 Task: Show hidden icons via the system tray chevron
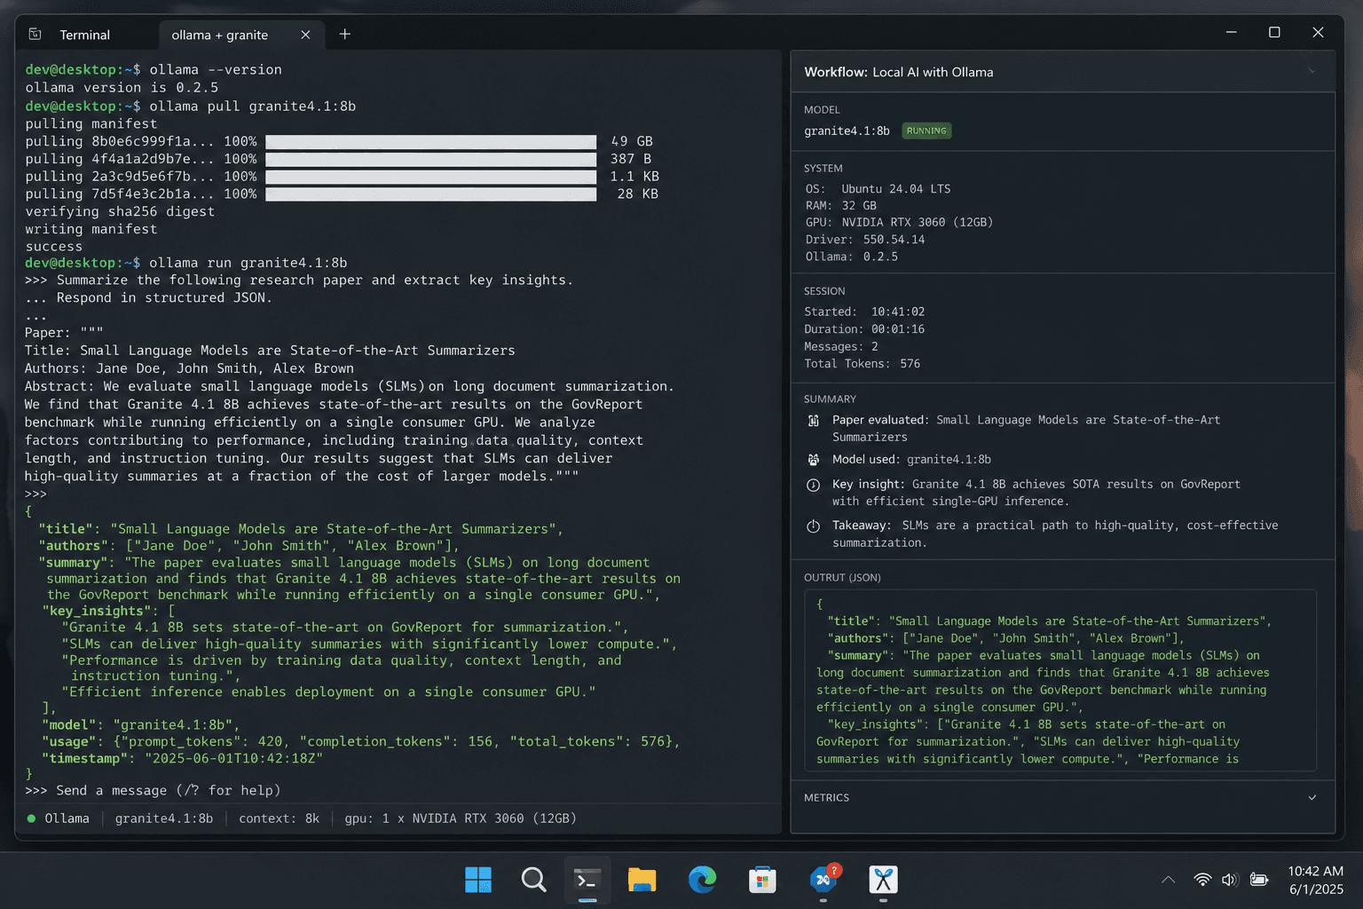point(1167,880)
